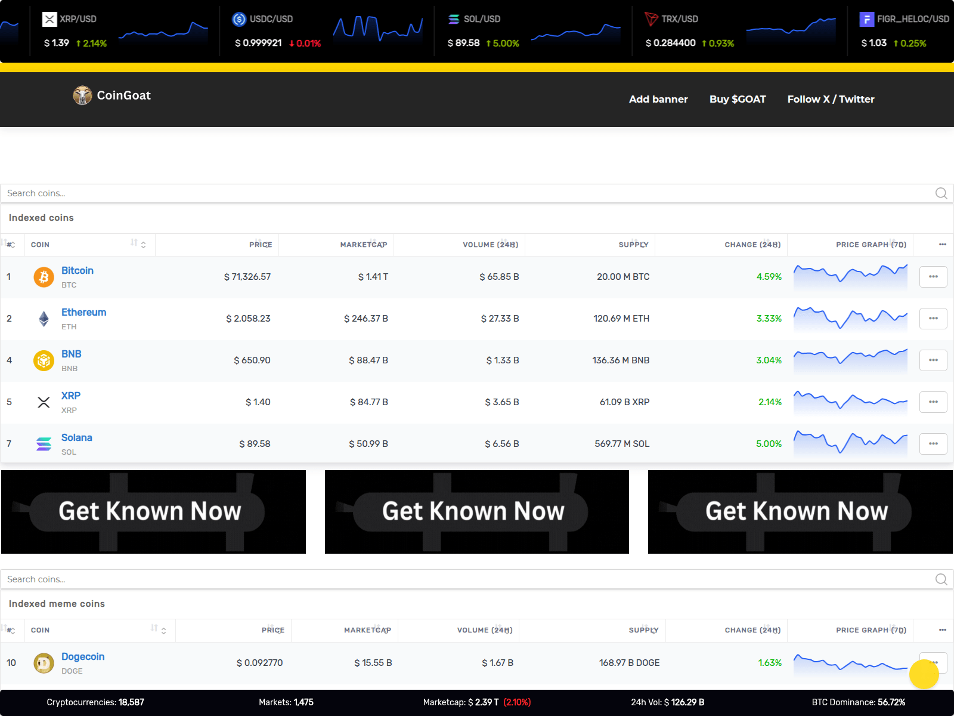Click the Buy $GOAT button
This screenshot has width=954, height=716.
click(x=738, y=99)
